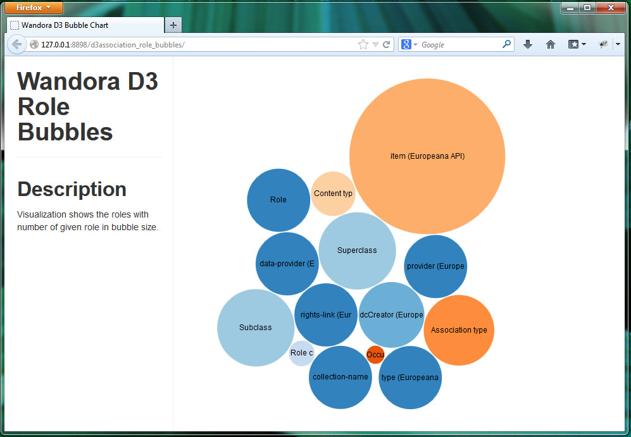Click inside the Google search box
This screenshot has width=631, height=437.
459,45
